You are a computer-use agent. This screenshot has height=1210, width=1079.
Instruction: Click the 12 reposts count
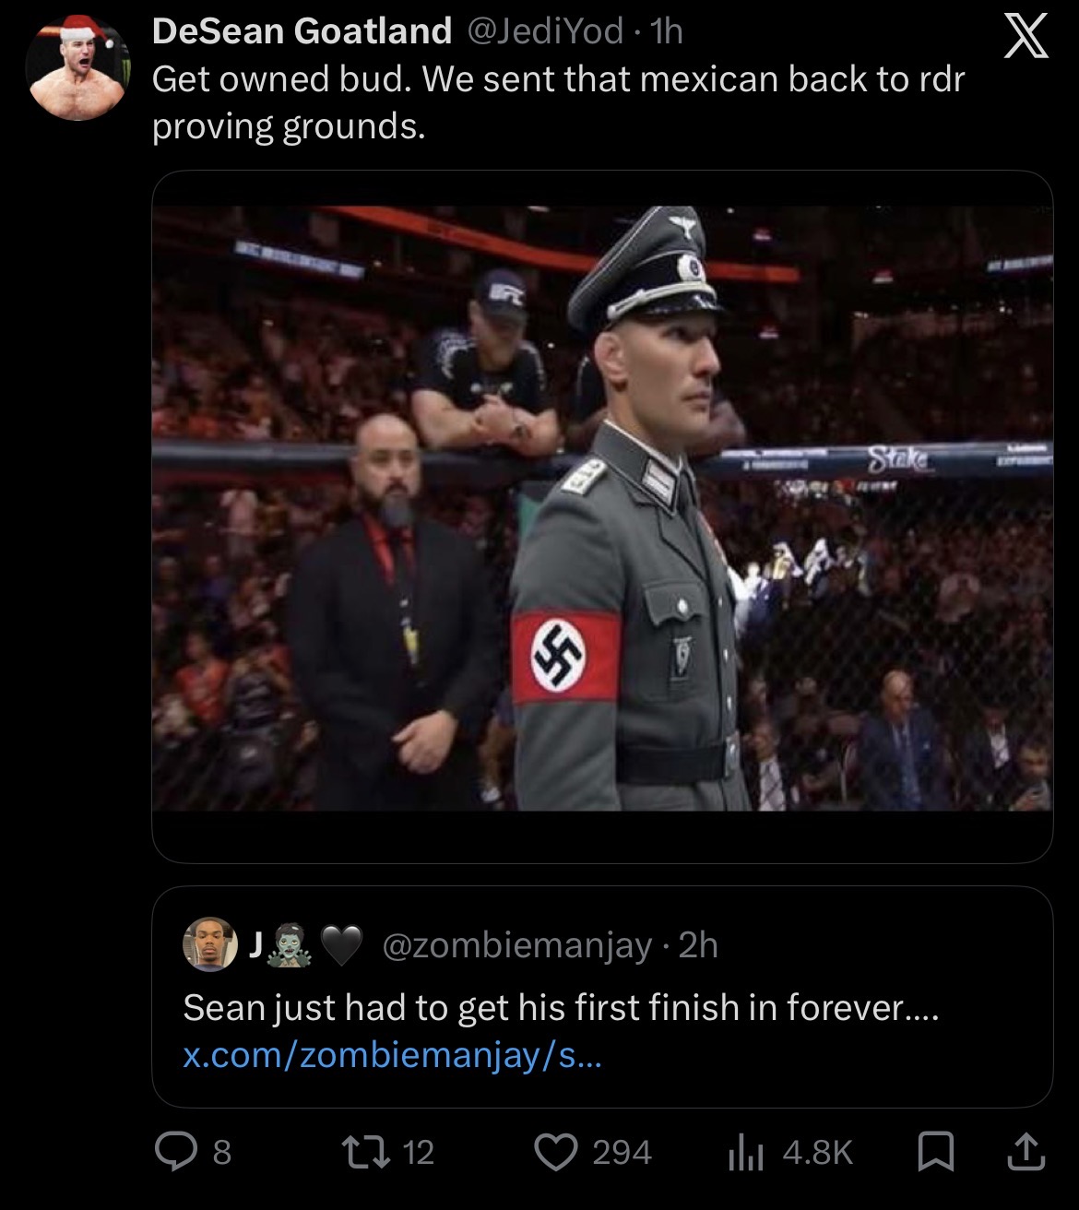point(418,1153)
